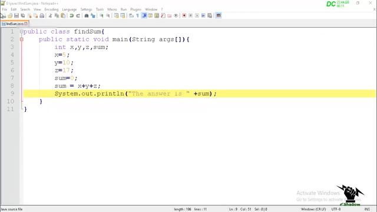Click the Stop Recording macro icon
Image resolution: width=377 pixels, height=212 pixels.
click(190, 16)
